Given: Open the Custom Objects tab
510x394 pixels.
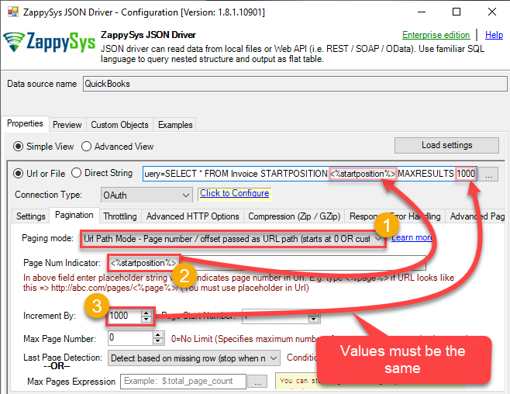Looking at the screenshot, I should tap(119, 125).
